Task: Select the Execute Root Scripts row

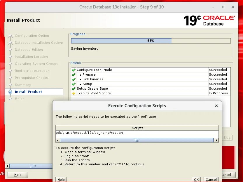Action: pyautogui.click(x=151, y=93)
